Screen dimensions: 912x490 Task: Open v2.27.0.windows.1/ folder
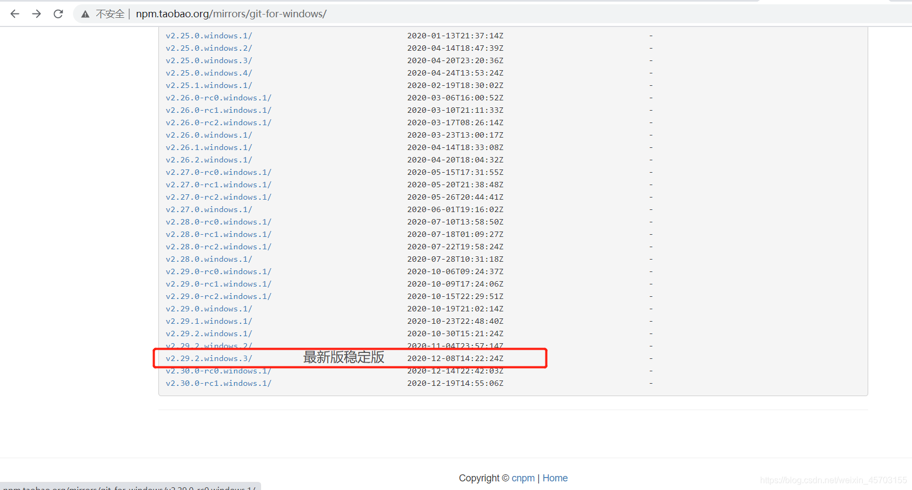[209, 209]
